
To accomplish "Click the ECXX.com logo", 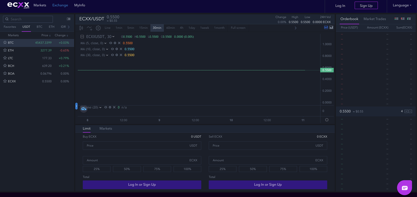I will point(18,5).
